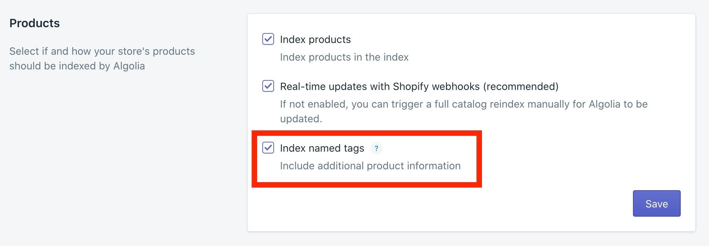Image resolution: width=709 pixels, height=246 pixels.
Task: Click Include additional product information text
Action: click(x=370, y=166)
